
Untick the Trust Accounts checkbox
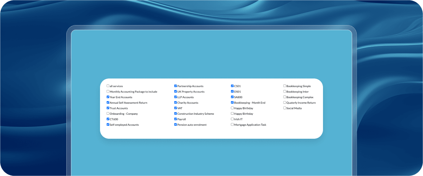click(x=108, y=108)
